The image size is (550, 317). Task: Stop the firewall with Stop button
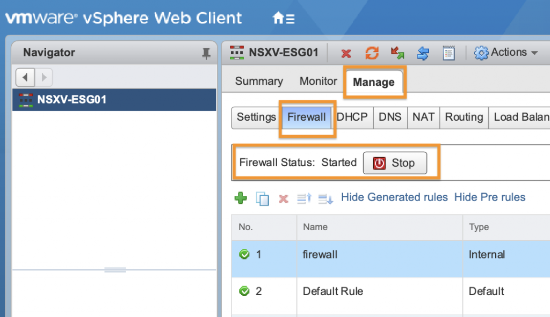pos(395,163)
